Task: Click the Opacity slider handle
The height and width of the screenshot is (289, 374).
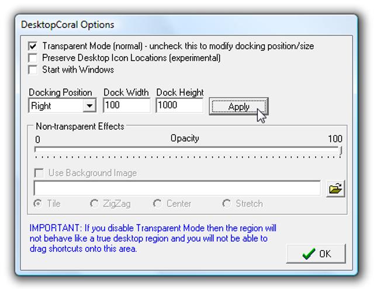Action: [341, 151]
